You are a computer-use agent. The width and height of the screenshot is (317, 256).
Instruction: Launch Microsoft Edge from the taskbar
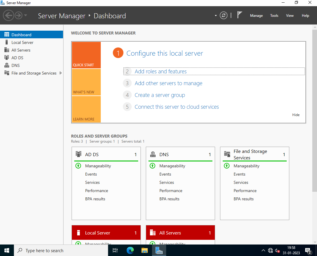click(130, 250)
